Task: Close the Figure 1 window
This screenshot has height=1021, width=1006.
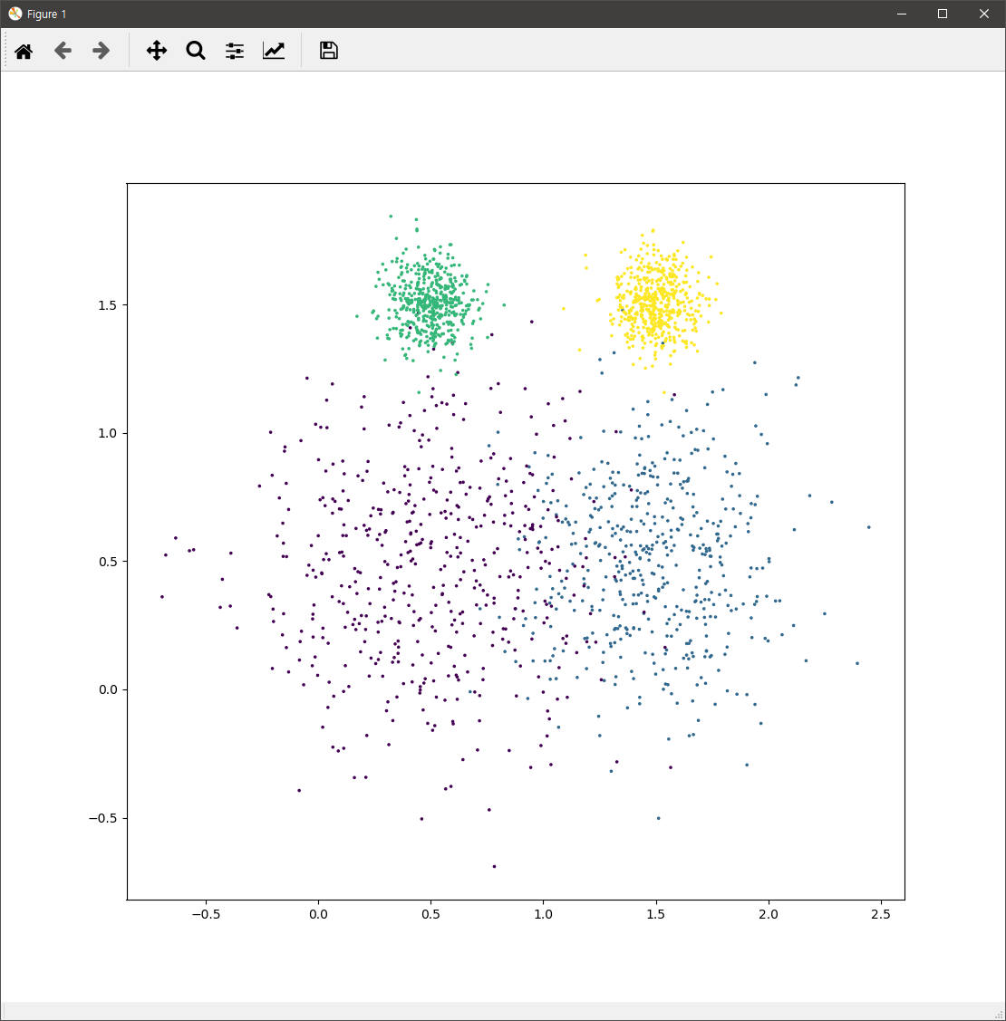Action: point(984,14)
